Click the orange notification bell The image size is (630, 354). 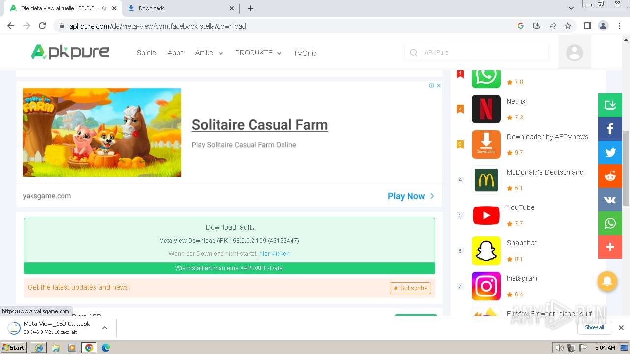click(607, 281)
